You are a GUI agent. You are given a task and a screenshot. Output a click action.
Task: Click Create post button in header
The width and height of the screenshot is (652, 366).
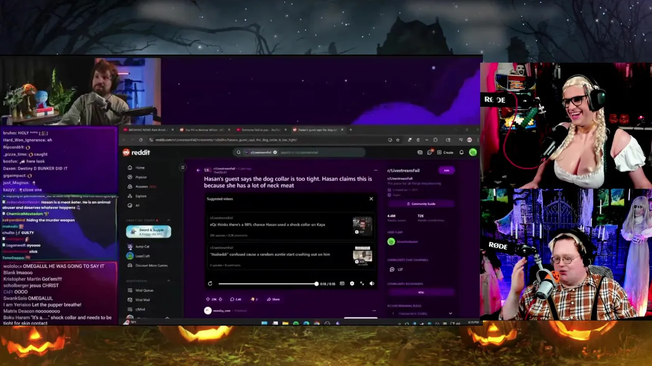point(445,152)
